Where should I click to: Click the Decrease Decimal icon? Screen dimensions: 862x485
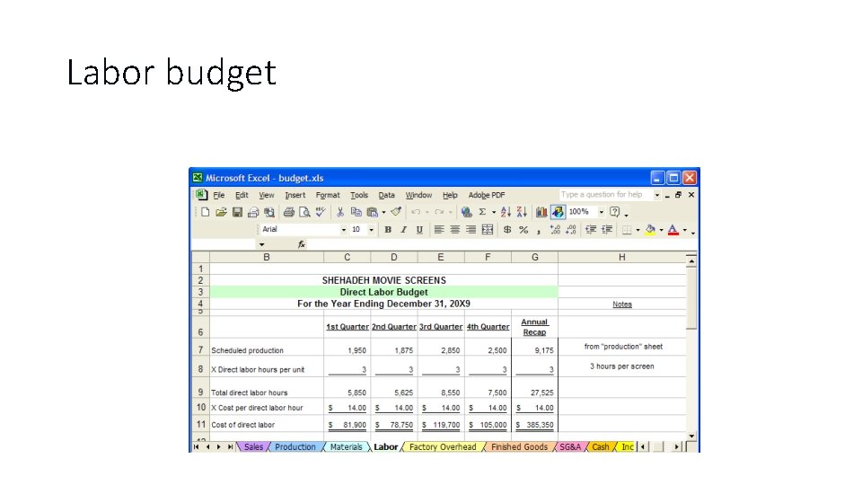pos(571,230)
